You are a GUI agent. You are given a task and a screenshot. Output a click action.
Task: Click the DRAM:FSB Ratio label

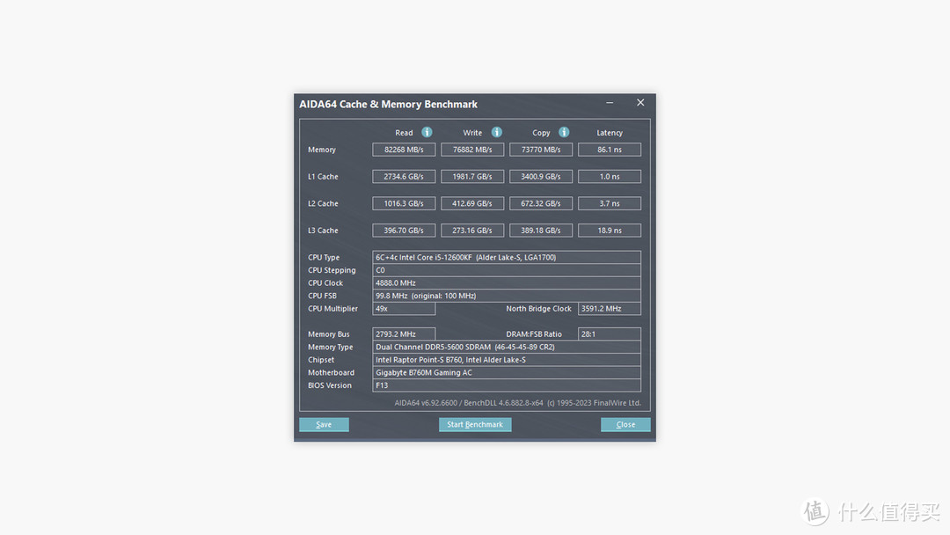534,333
